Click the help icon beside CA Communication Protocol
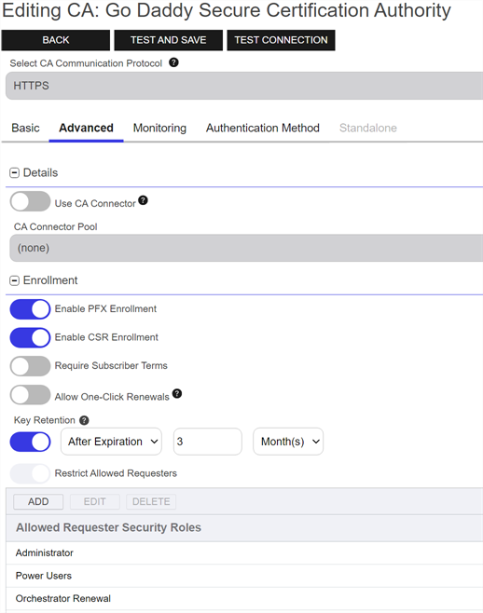The width and height of the screenshot is (483, 613). (173, 62)
